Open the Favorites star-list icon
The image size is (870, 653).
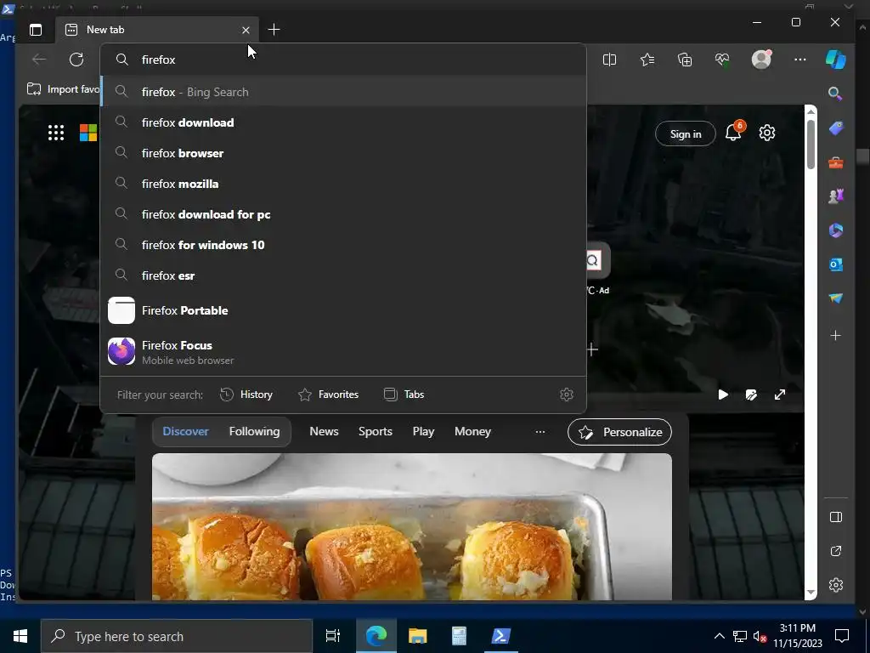647,60
